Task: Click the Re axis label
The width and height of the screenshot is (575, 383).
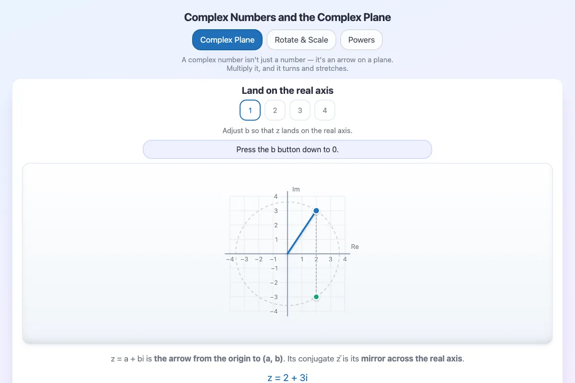Action: click(x=355, y=247)
